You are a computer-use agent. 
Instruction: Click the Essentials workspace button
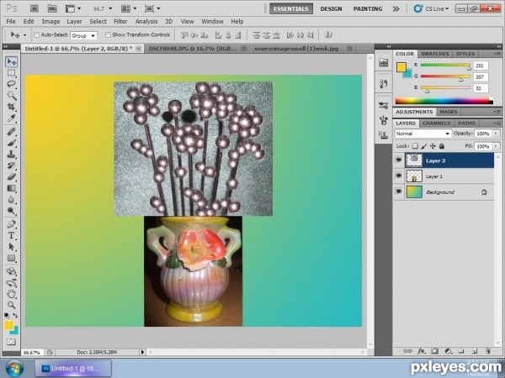coord(291,8)
